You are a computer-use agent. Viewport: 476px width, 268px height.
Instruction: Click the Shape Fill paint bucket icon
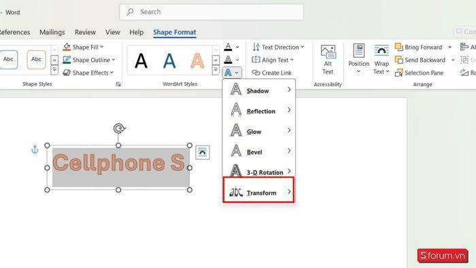click(67, 47)
